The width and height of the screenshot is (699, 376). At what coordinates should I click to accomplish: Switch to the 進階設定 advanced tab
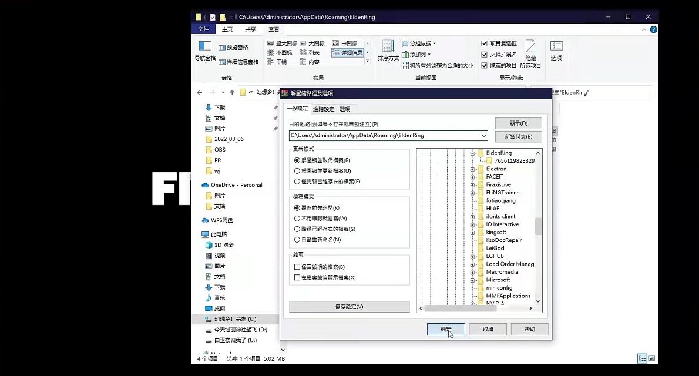click(323, 109)
